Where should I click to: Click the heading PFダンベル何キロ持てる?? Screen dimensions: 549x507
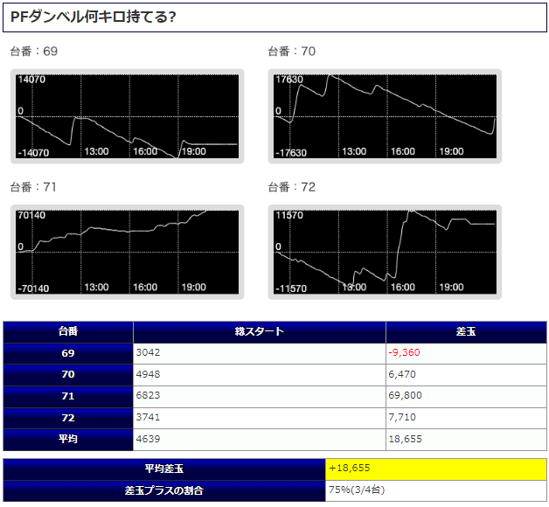click(x=94, y=17)
